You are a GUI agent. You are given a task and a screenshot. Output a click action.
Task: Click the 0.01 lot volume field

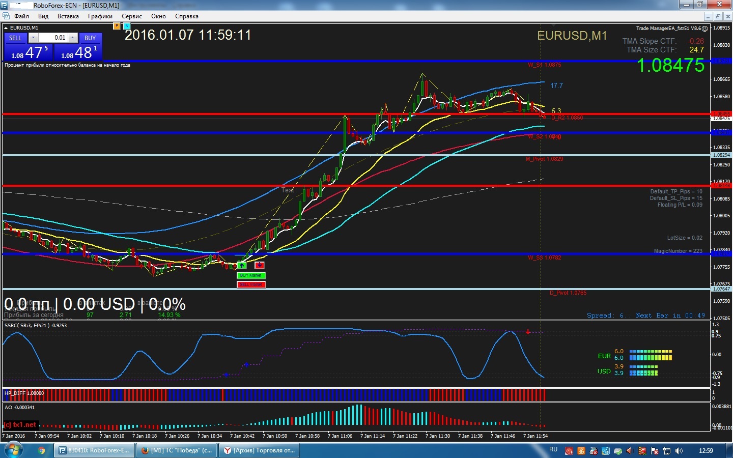point(53,38)
